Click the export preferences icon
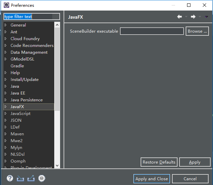213x185 pixels. (x=31, y=179)
